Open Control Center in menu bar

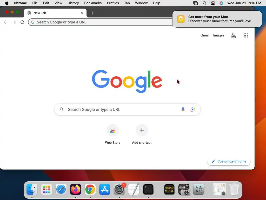(x=213, y=3)
